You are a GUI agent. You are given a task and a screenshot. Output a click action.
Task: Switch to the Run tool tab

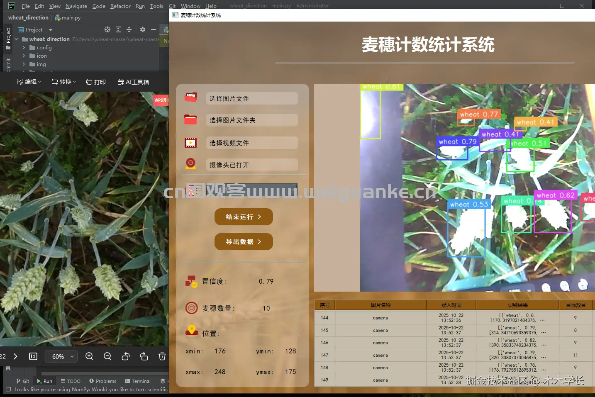coord(45,381)
